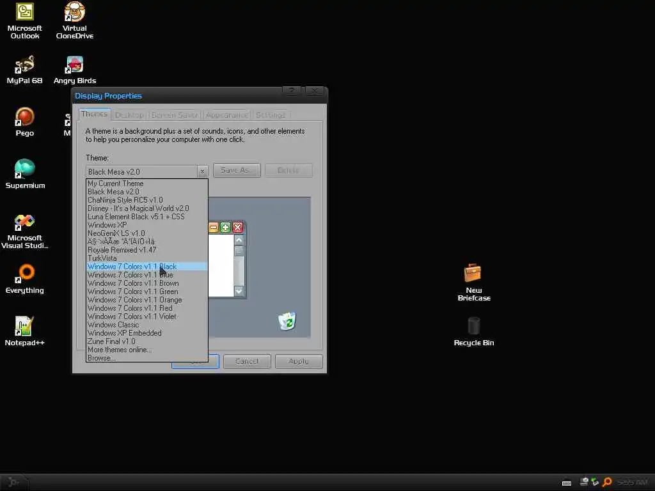Pick Royale Remixed v1.47 theme
Viewport: 655px width, 491px height.
click(x=146, y=250)
